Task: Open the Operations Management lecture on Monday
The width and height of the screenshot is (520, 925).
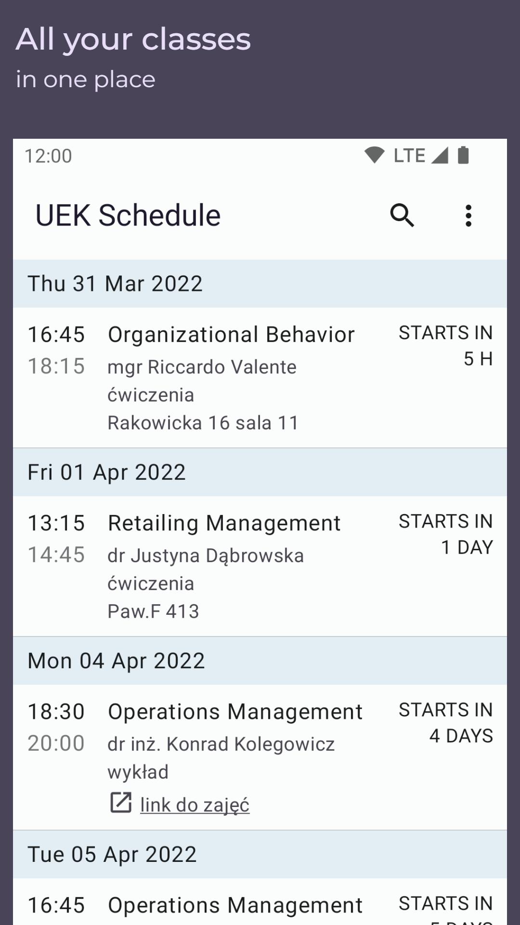Action: coord(260,757)
